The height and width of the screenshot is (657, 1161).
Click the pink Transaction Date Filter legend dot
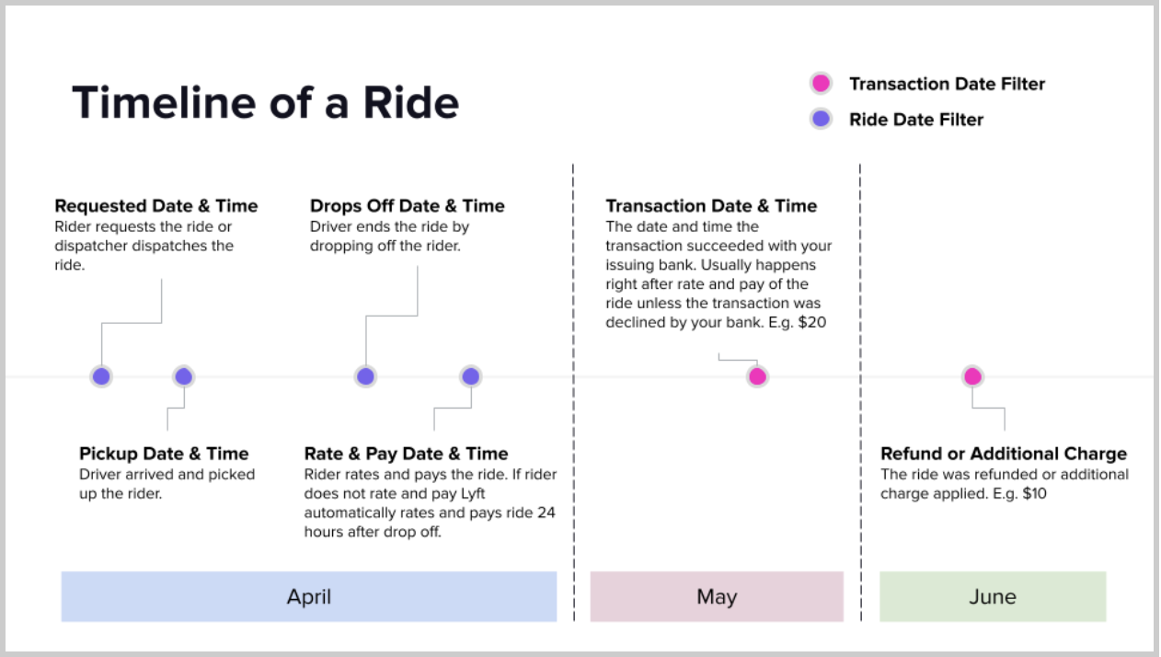pyautogui.click(x=821, y=84)
